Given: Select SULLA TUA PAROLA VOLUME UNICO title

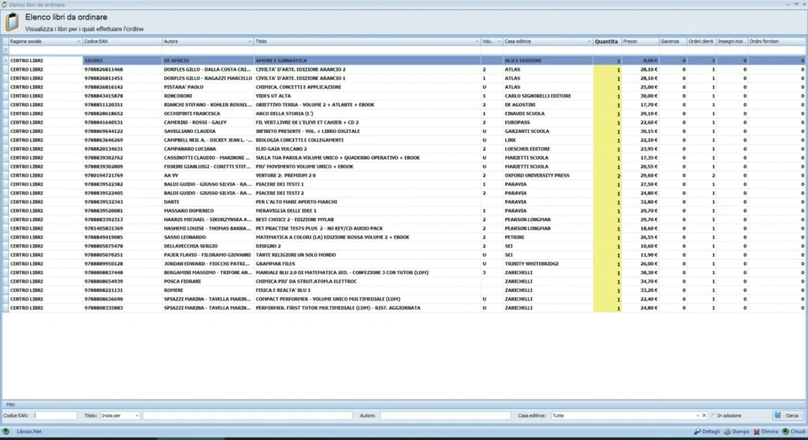Looking at the screenshot, I should point(366,157).
